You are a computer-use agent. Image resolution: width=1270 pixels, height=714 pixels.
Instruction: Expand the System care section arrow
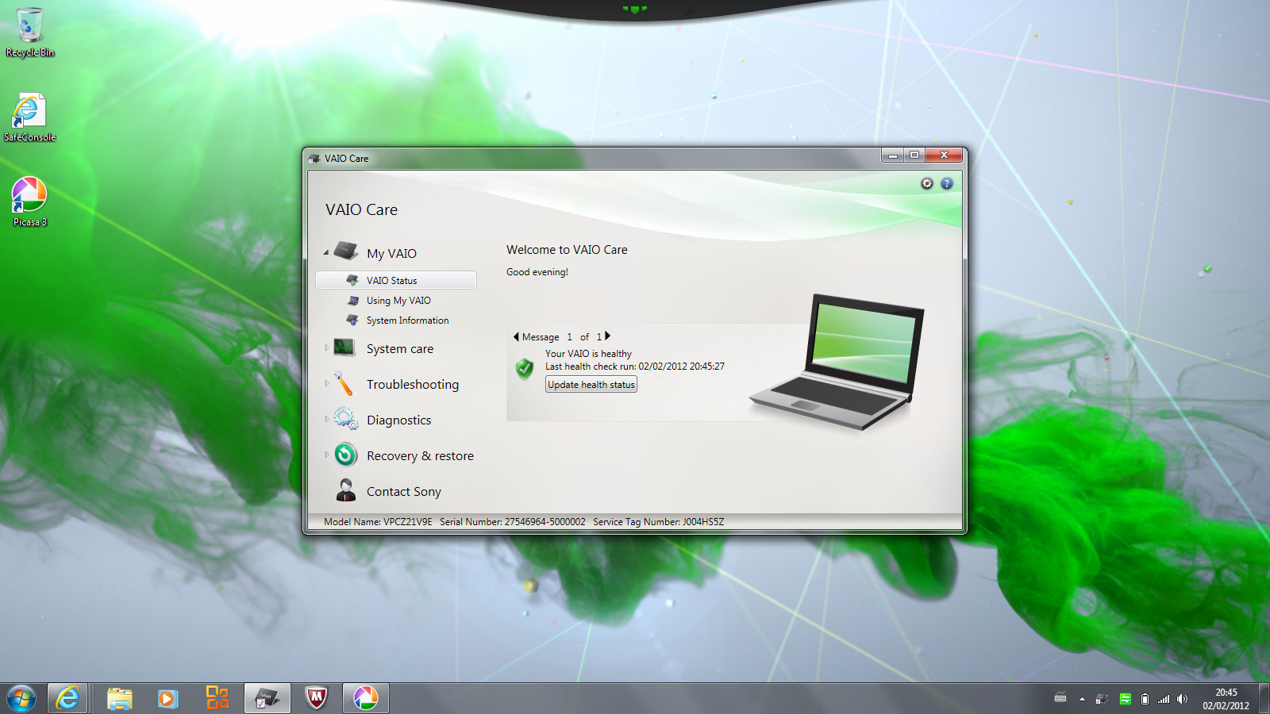pos(326,347)
